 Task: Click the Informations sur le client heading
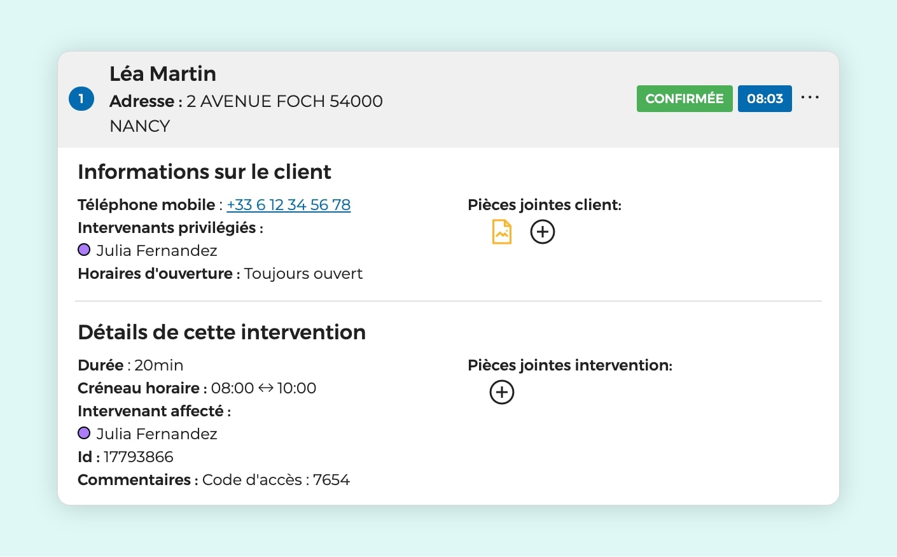[x=204, y=172]
